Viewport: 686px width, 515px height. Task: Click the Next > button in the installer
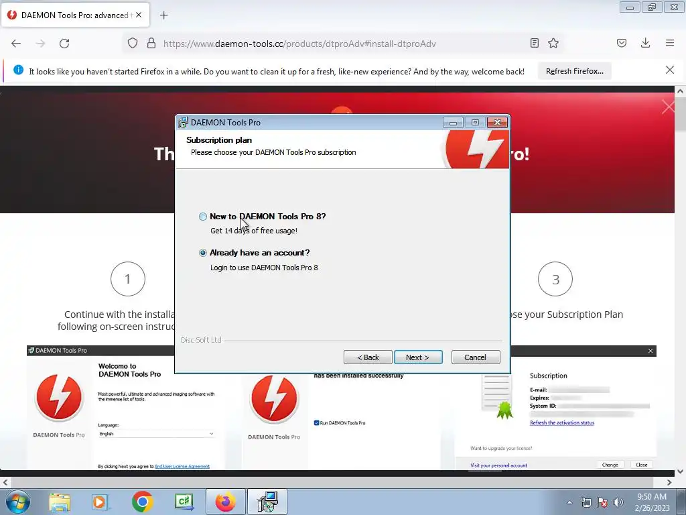pos(418,357)
